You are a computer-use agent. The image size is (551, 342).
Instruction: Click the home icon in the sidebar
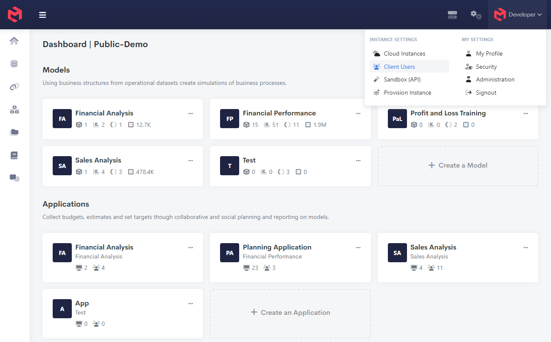[x=14, y=41]
